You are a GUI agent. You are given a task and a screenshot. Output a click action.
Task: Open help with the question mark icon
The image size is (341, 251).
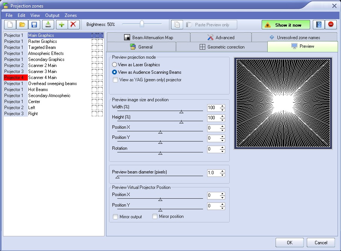tap(318, 25)
